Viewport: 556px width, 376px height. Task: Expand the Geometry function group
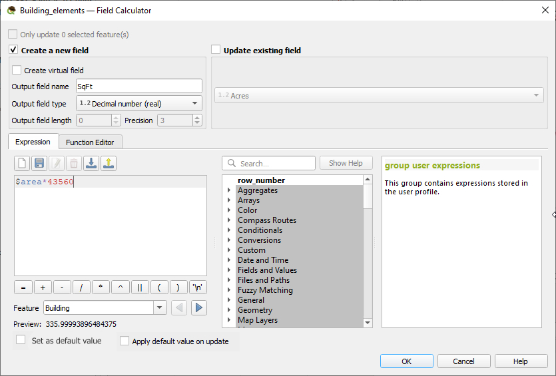[x=229, y=309]
